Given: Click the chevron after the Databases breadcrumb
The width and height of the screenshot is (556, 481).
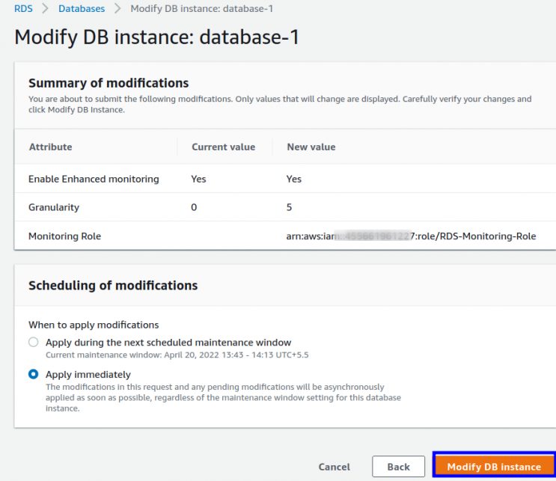Looking at the screenshot, I should coord(117,9).
